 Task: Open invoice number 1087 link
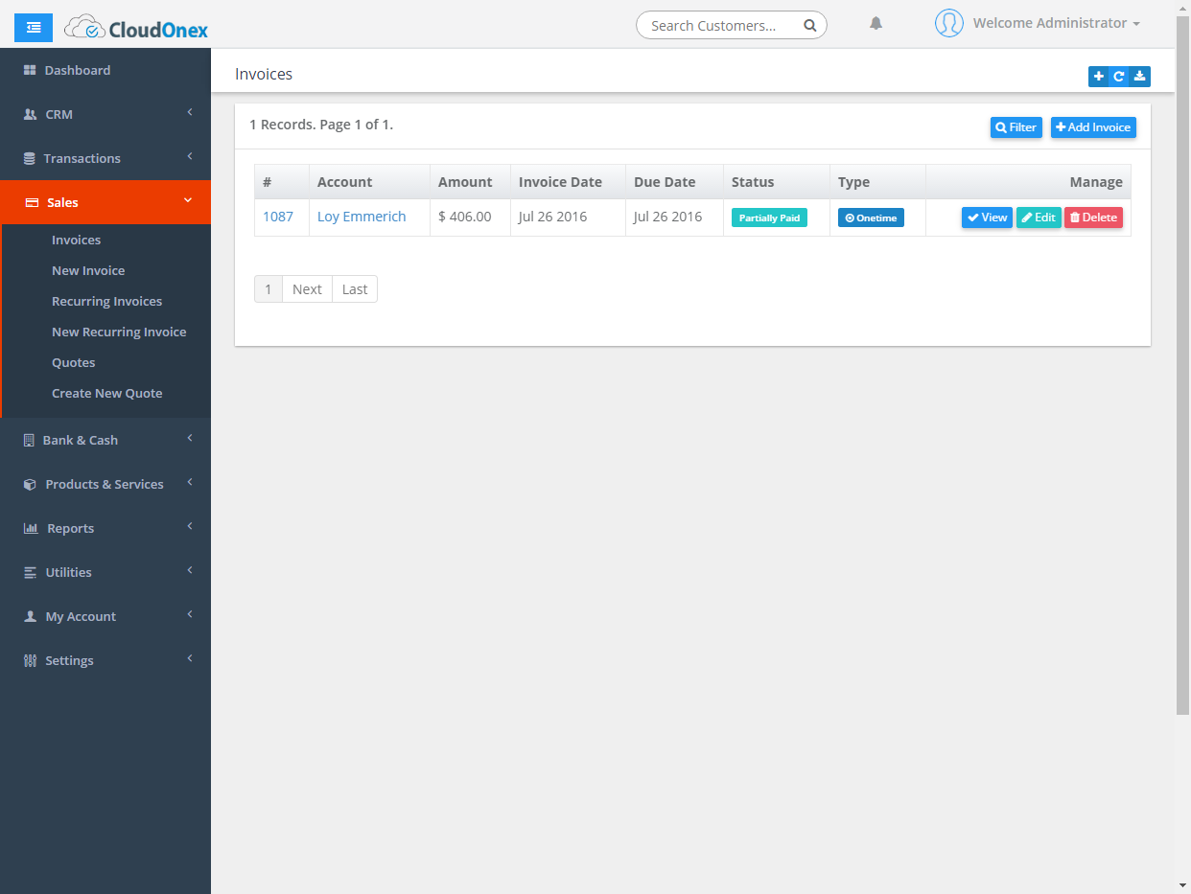point(278,217)
